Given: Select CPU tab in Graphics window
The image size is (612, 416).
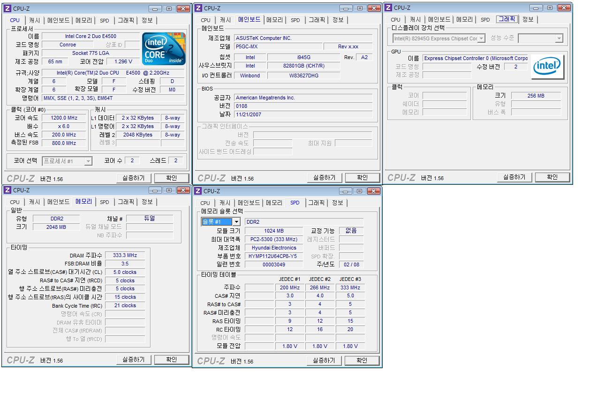Looking at the screenshot, I should click(x=395, y=20).
